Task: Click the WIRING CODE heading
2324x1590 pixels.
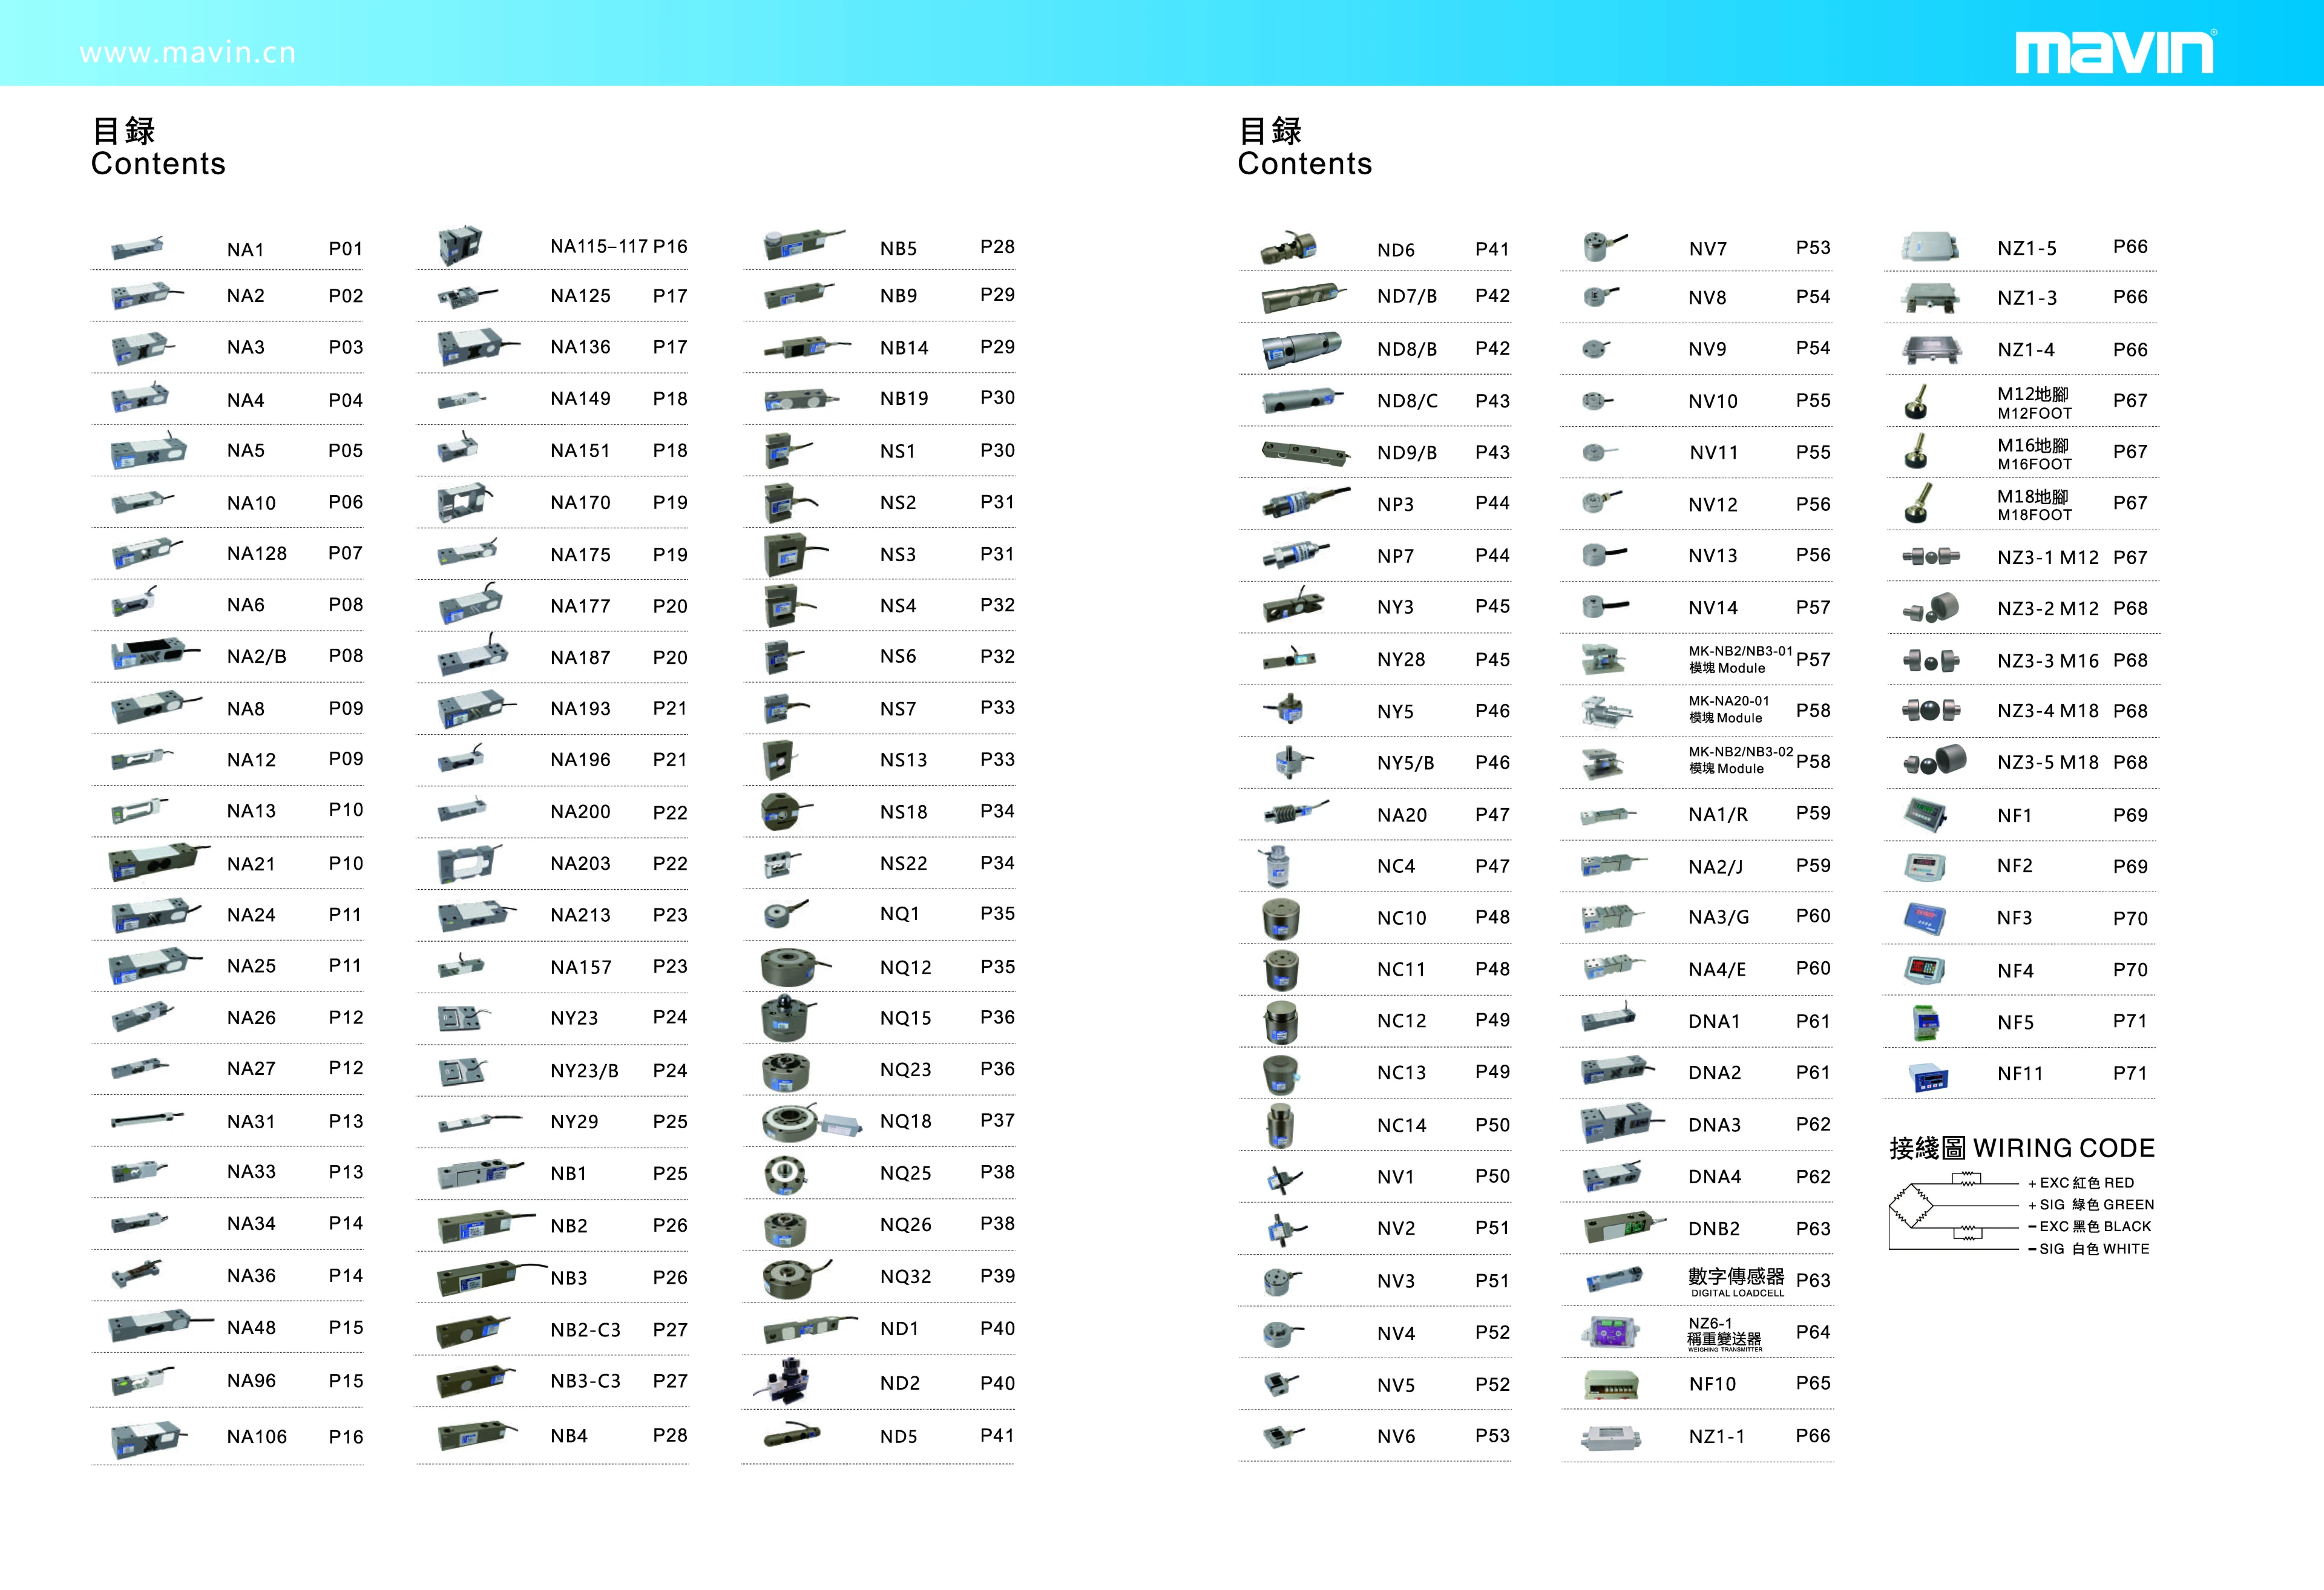Action: (x=2021, y=1148)
